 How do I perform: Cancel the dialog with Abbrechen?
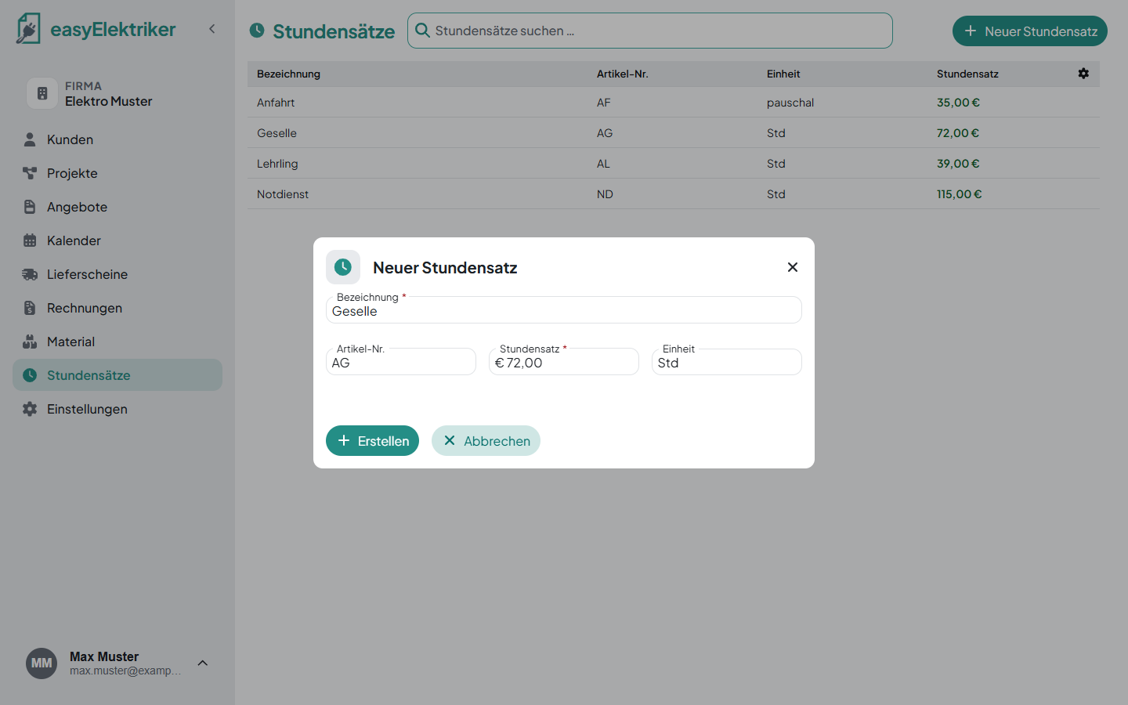(486, 440)
